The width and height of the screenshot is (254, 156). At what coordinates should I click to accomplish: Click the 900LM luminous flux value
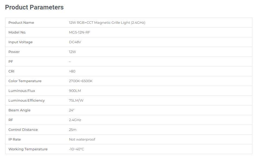click(75, 91)
